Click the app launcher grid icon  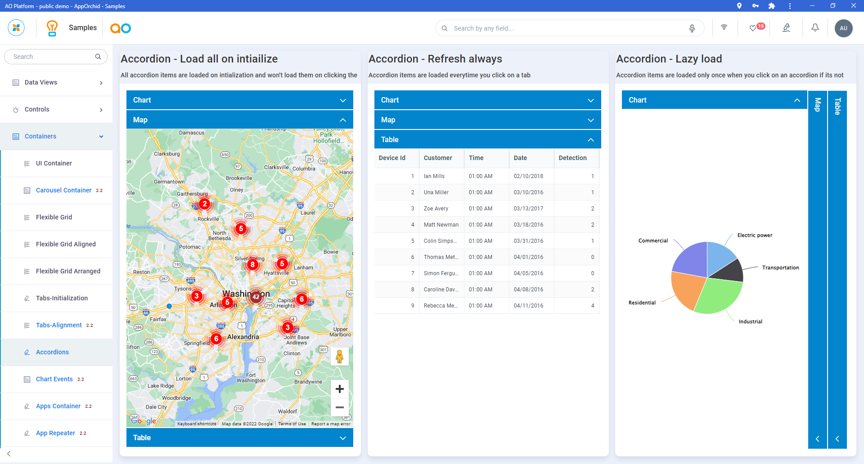16,28
